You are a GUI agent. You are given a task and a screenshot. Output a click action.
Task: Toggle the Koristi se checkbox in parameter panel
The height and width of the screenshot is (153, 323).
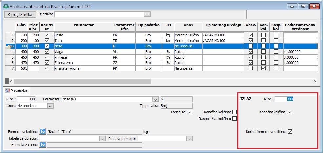point(190,112)
